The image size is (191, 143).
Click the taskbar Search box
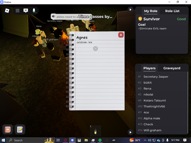(31, 140)
